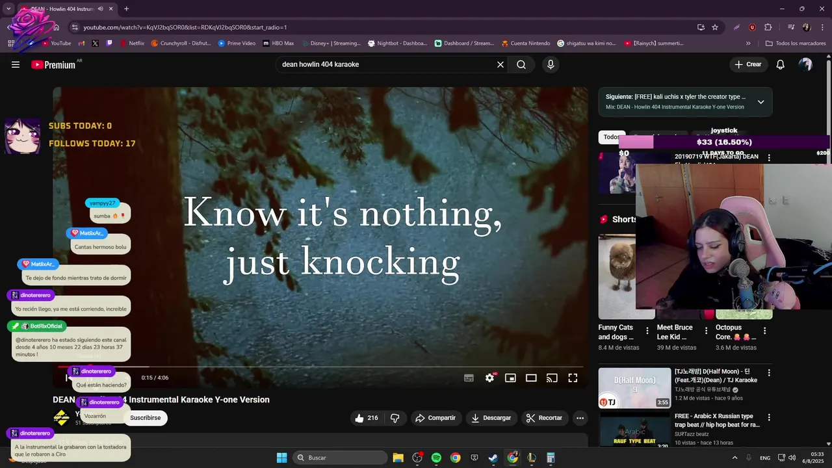This screenshot has height=468, width=832.
Task: Show overflow bookmarks chevron
Action: [748, 44]
